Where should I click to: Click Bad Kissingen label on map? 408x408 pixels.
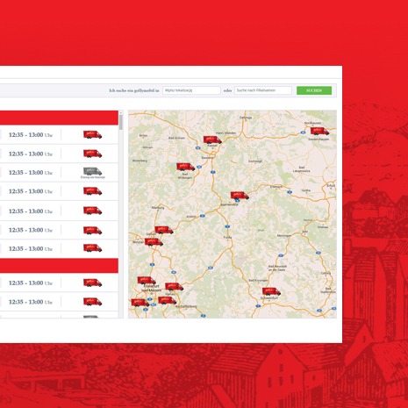[258, 281]
